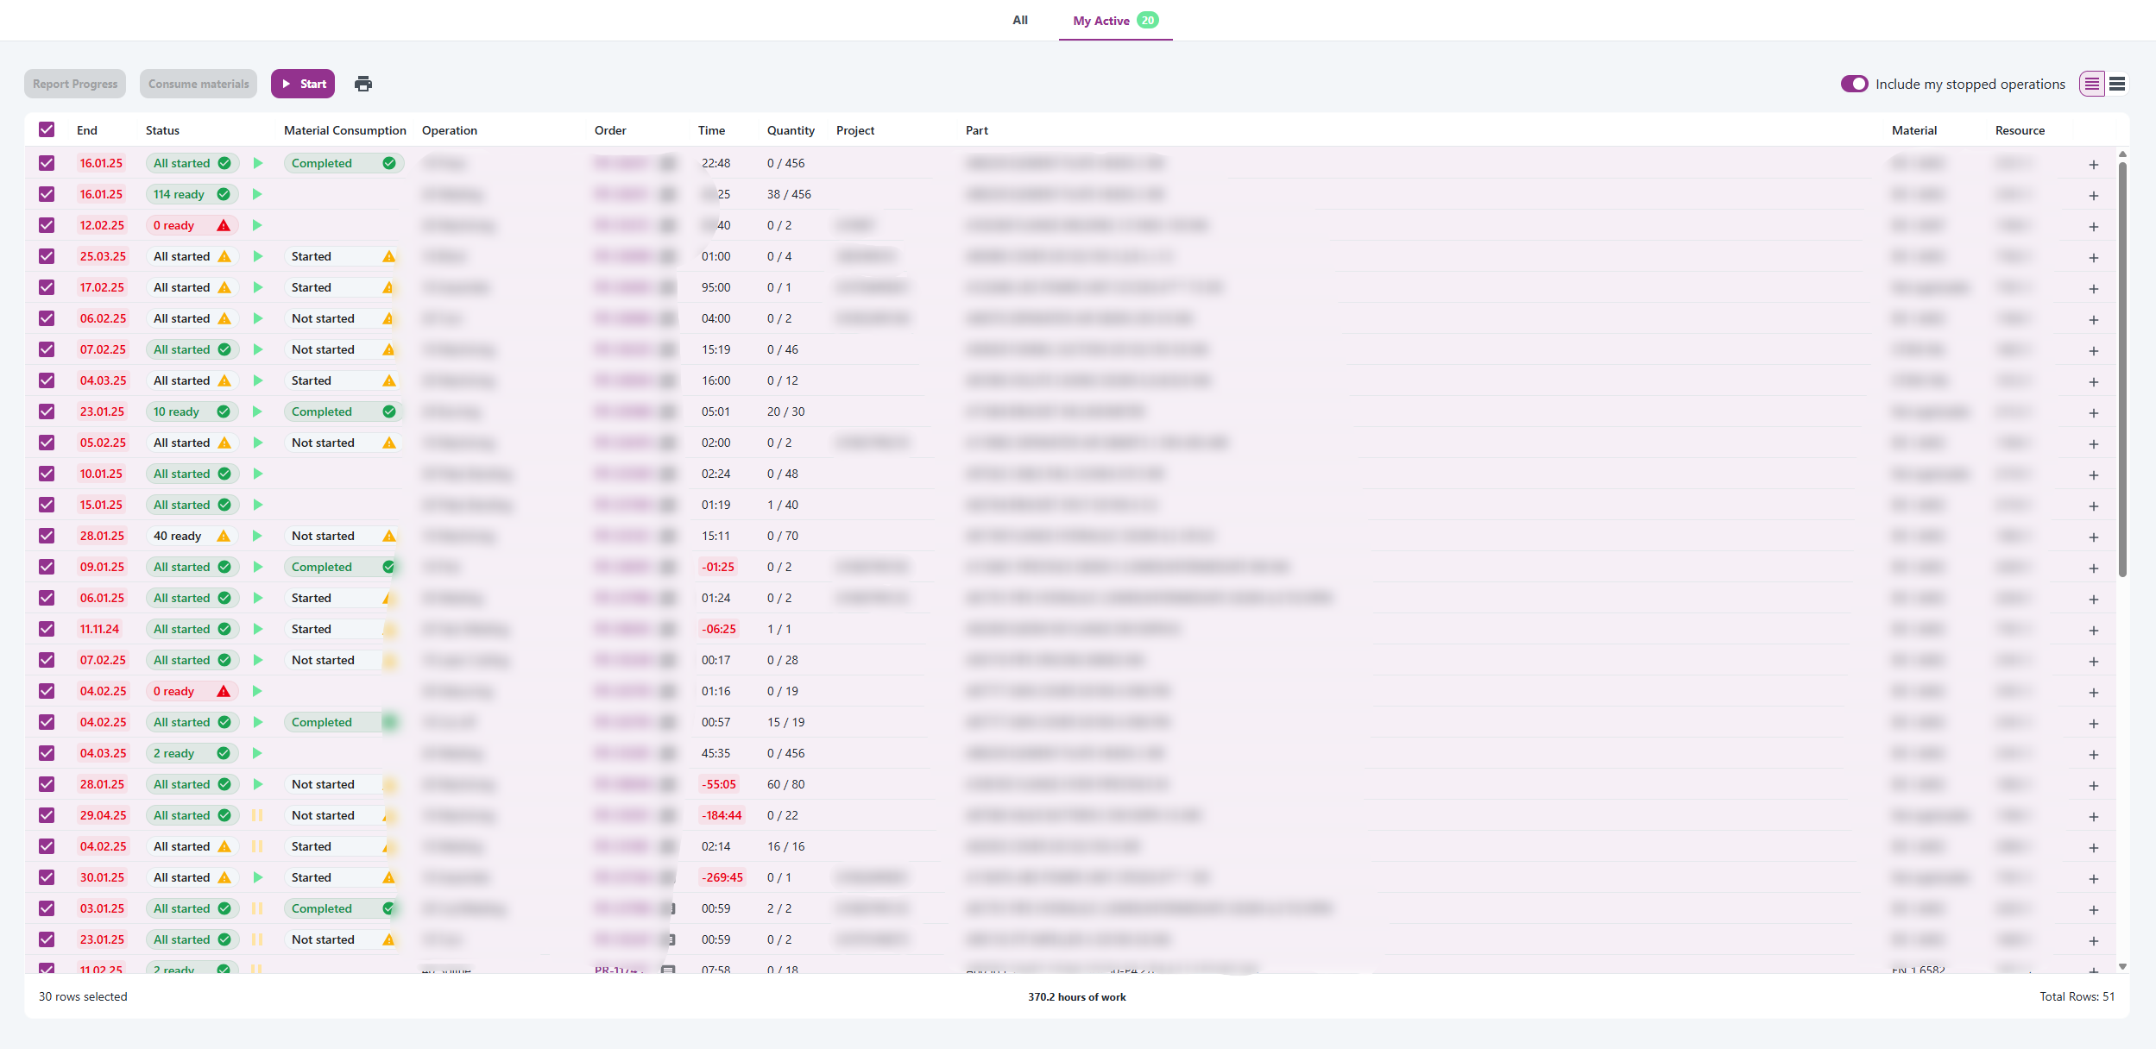Viewport: 2156px width, 1049px height.
Task: Click red warning icon on 12.02.25 row
Action: pyautogui.click(x=224, y=225)
